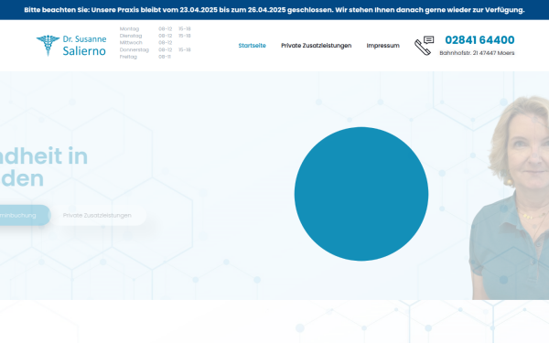This screenshot has height=343, width=549.
Task: Call the phone number 02841 64400
Action: pos(479,40)
